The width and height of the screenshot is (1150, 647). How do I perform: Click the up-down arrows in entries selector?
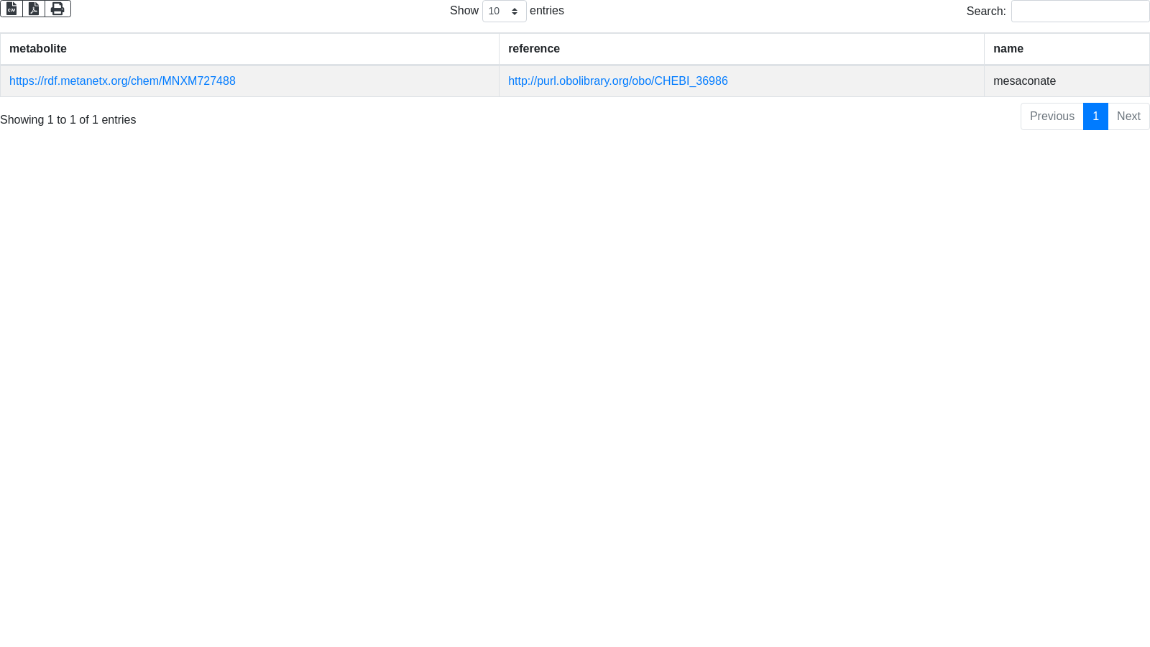515,12
